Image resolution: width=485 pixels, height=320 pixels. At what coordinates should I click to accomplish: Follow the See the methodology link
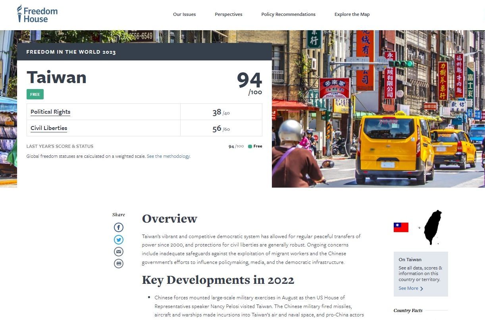(168, 156)
